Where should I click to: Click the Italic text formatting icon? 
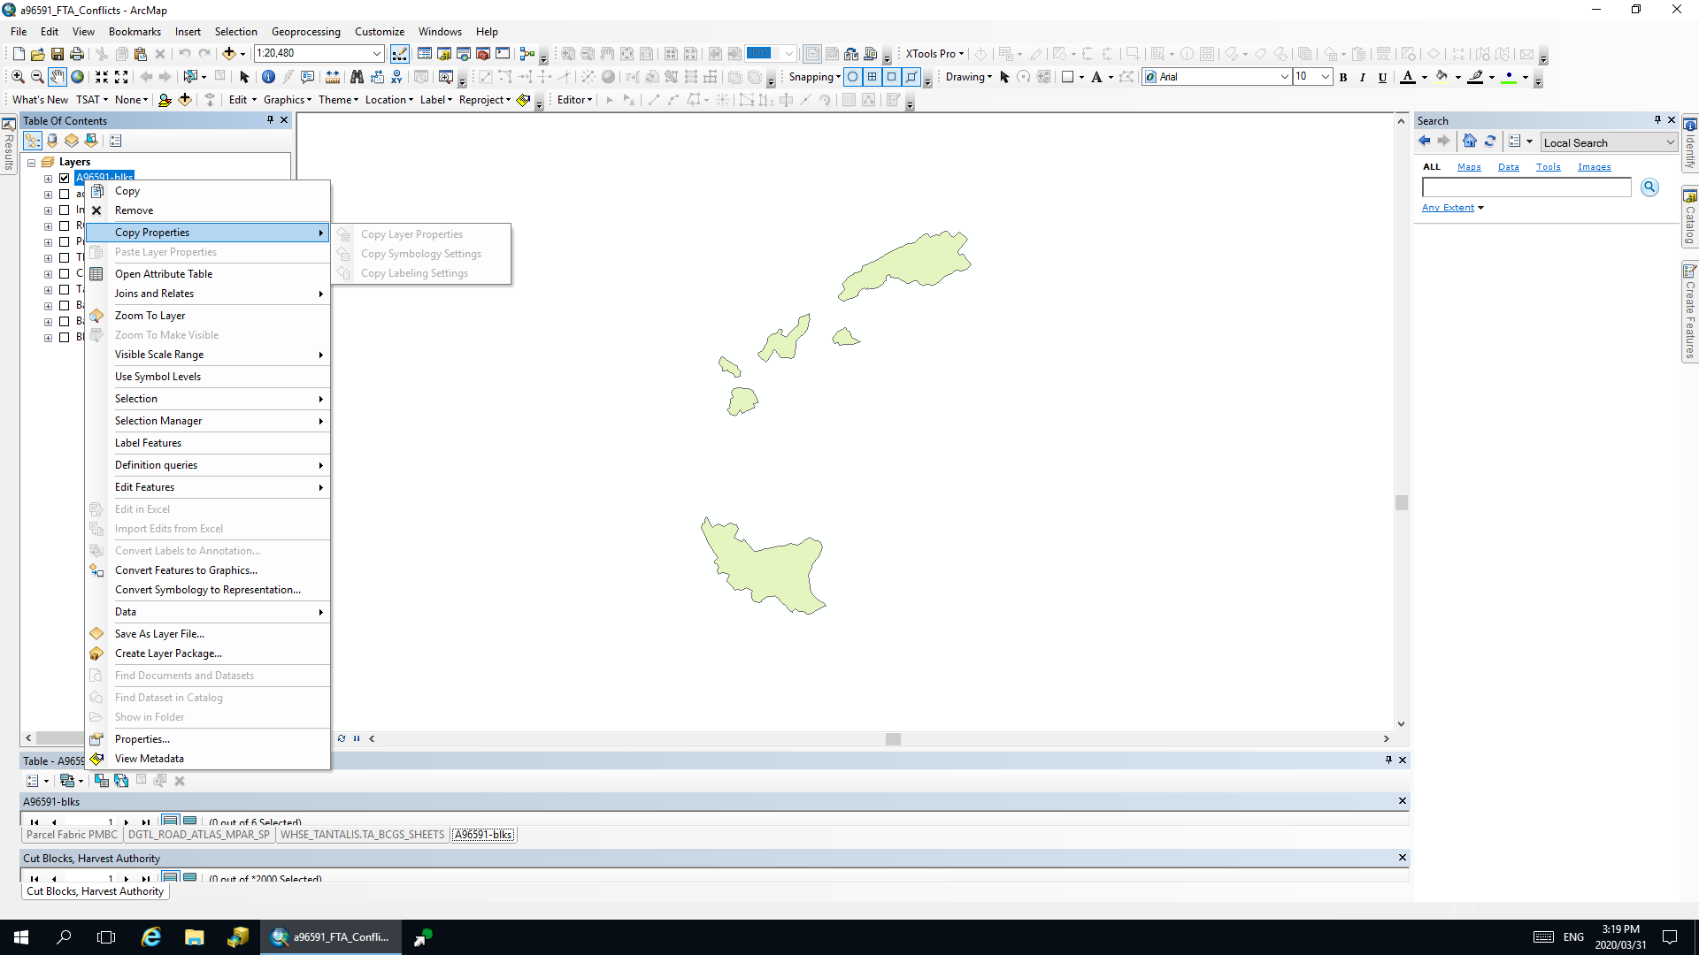(1363, 77)
